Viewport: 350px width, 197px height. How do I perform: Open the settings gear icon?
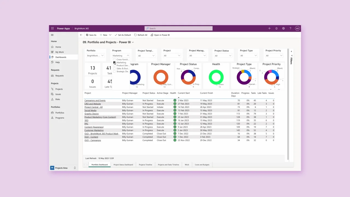pyautogui.click(x=284, y=28)
